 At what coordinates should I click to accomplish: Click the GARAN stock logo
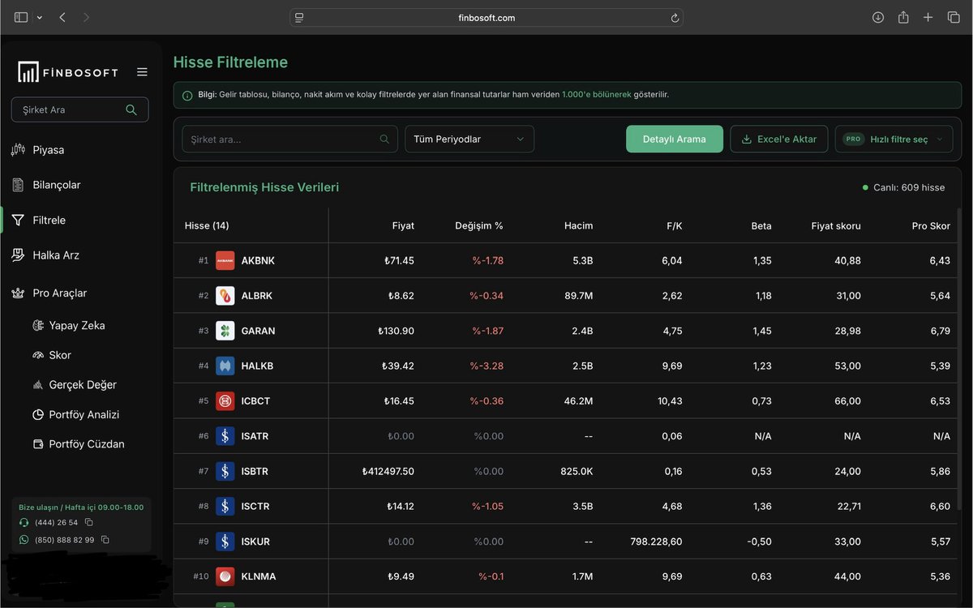pyautogui.click(x=225, y=331)
